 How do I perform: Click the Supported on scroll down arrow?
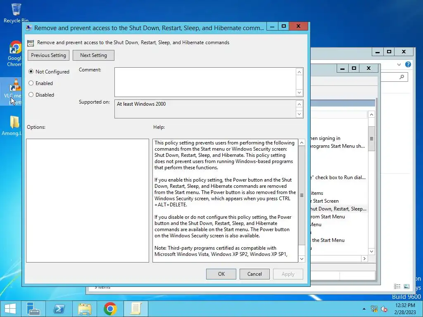[299, 114]
